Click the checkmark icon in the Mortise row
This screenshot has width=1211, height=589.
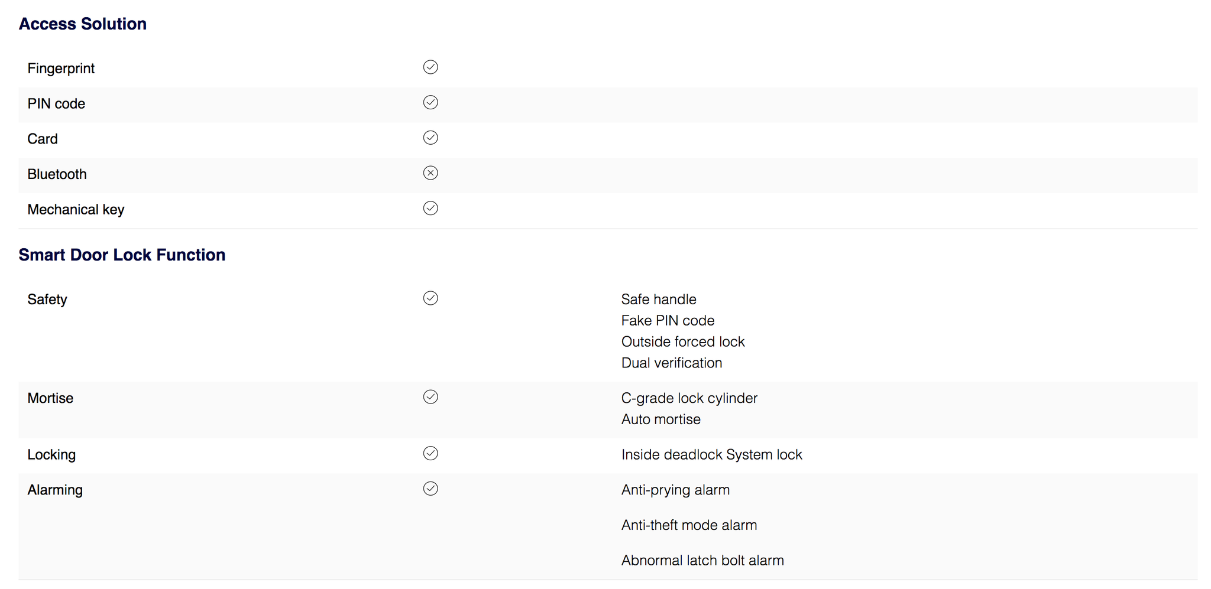(430, 397)
